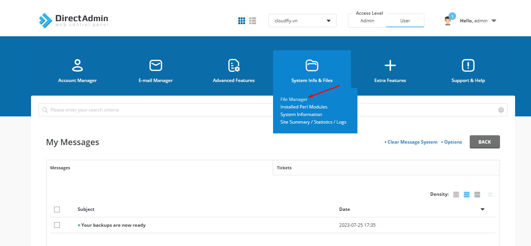This screenshot has width=531, height=246.
Task: Open Advanced Features icon
Action: (x=234, y=65)
